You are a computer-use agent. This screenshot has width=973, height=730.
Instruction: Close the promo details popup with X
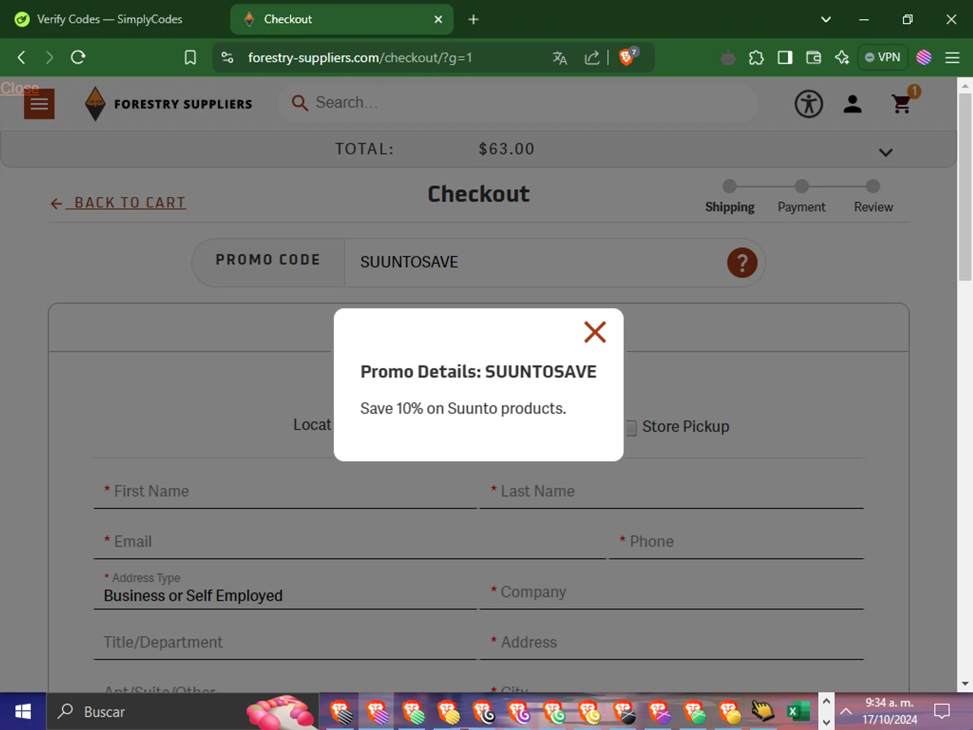[x=594, y=332]
